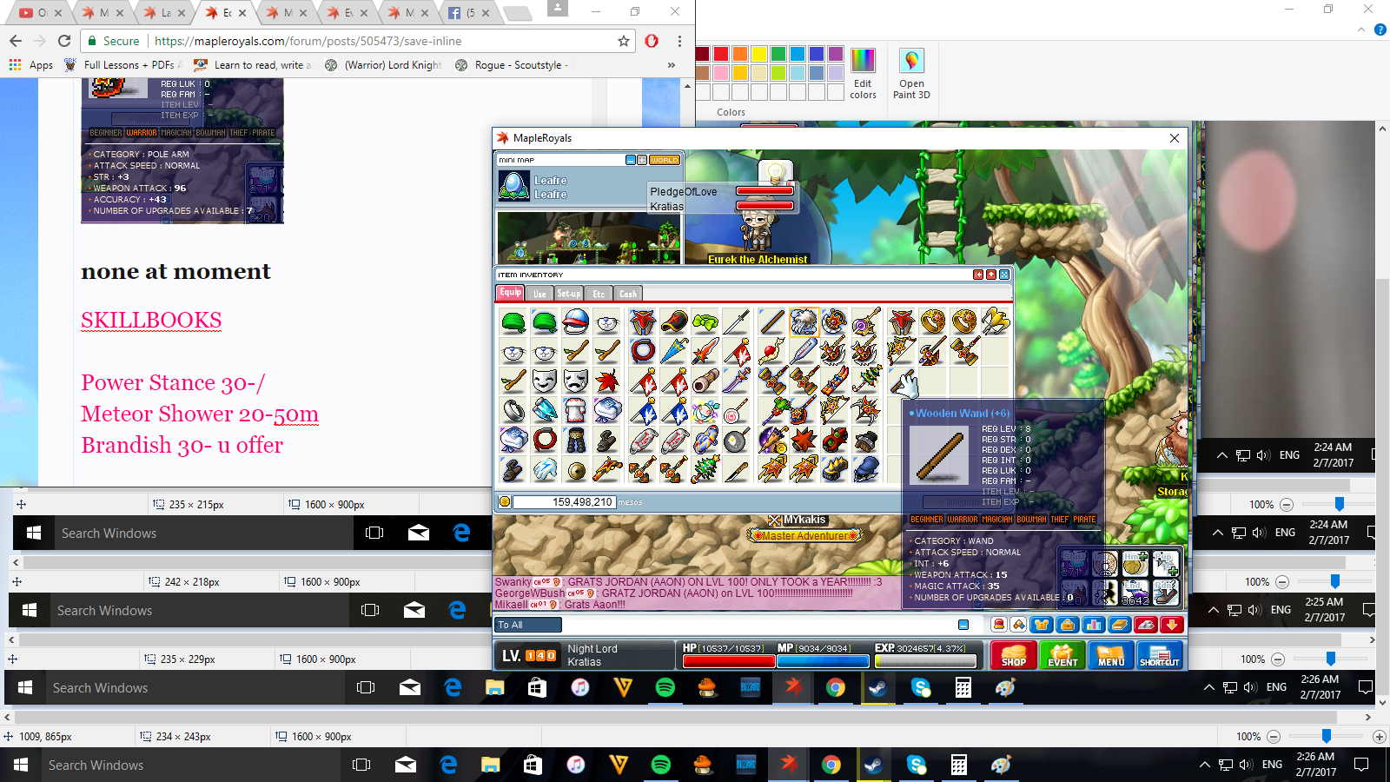Click Paint's bottom status bar zoom slider
This screenshot has height=782, width=1390.
click(x=1327, y=736)
